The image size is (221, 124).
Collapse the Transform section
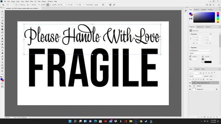point(190,34)
